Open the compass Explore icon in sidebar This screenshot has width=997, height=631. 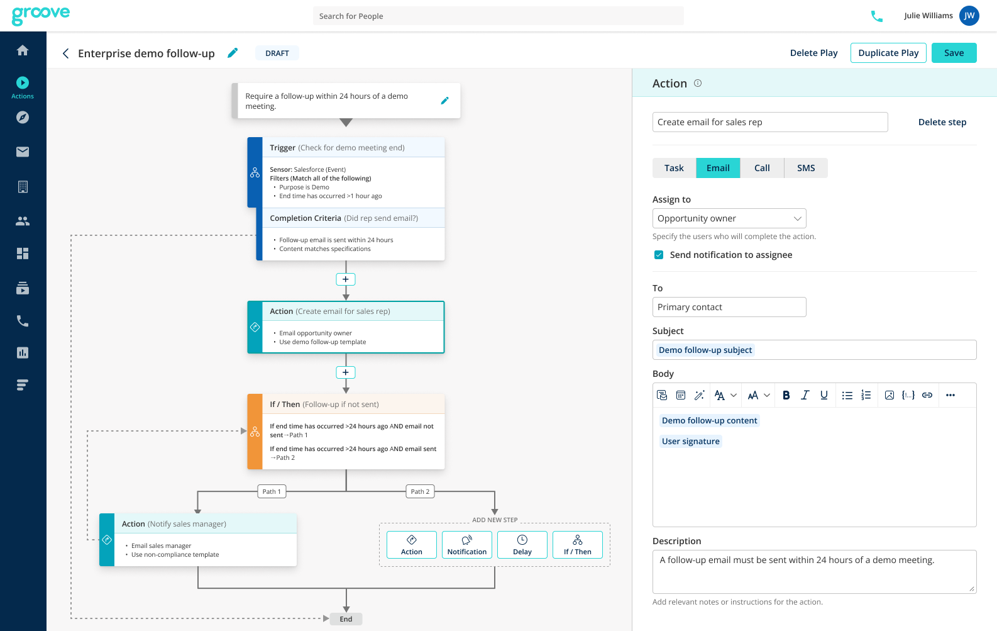point(23,118)
